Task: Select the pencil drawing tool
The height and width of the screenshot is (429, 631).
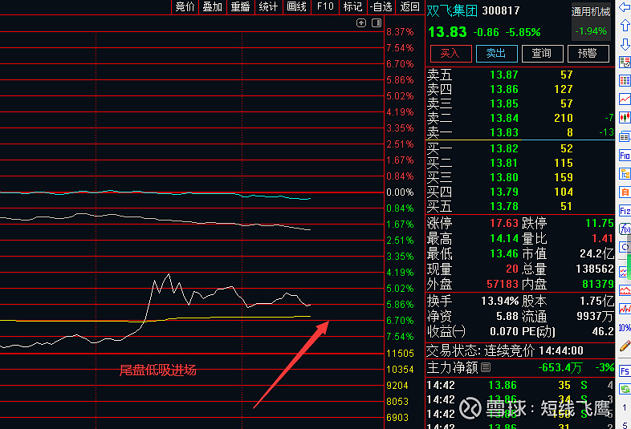Action: point(625,346)
